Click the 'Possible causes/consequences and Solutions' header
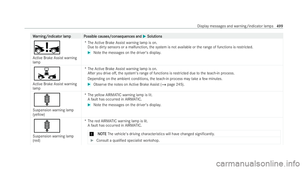305x169 pixels. (123, 36)
